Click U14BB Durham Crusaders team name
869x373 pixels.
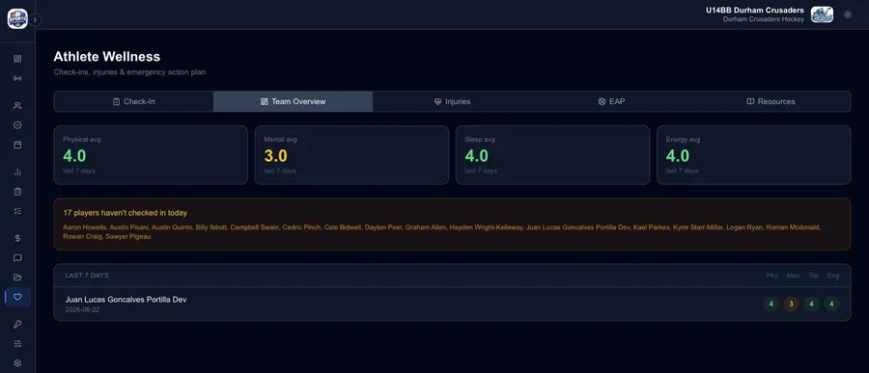(755, 10)
